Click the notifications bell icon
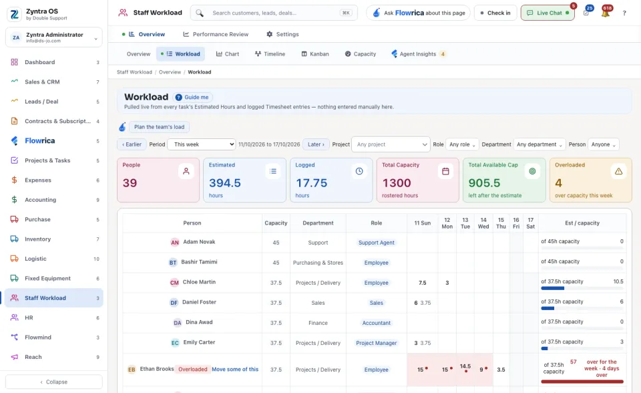641x393 pixels. [606, 13]
